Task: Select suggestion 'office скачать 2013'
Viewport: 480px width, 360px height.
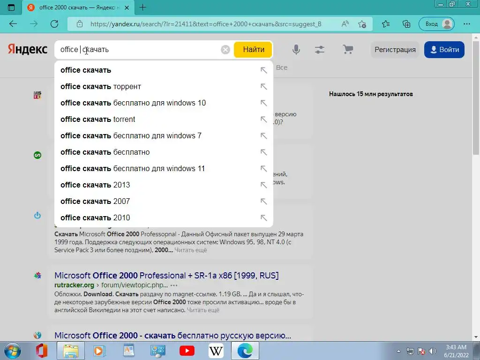Action: tap(164, 185)
